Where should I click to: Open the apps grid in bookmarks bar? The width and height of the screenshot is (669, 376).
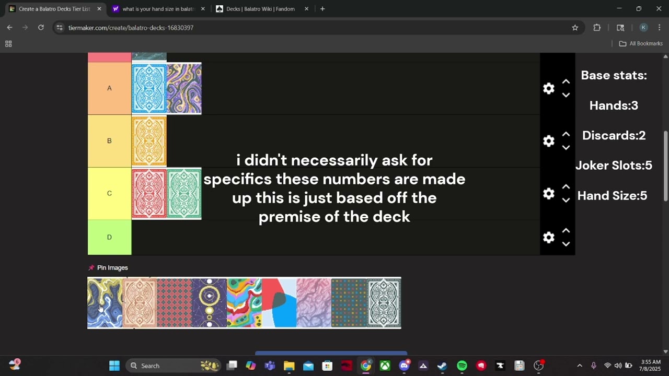pos(8,44)
